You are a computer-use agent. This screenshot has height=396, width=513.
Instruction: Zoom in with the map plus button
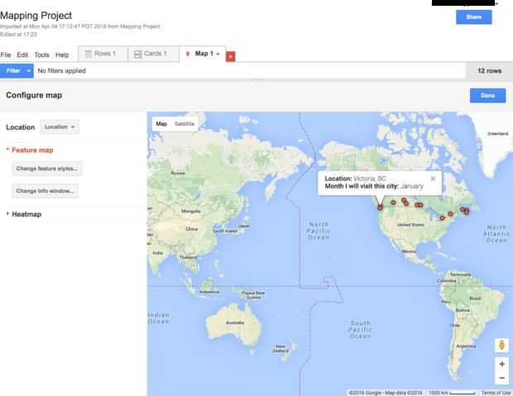(x=502, y=364)
